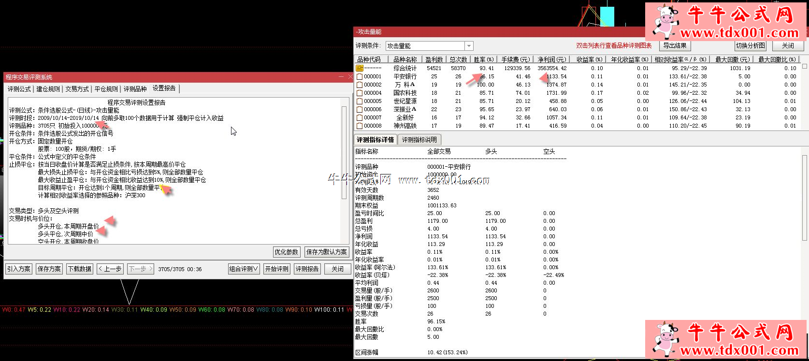Switch to the 平仓规则 tab
Screen dimensions: 809x361
point(106,89)
